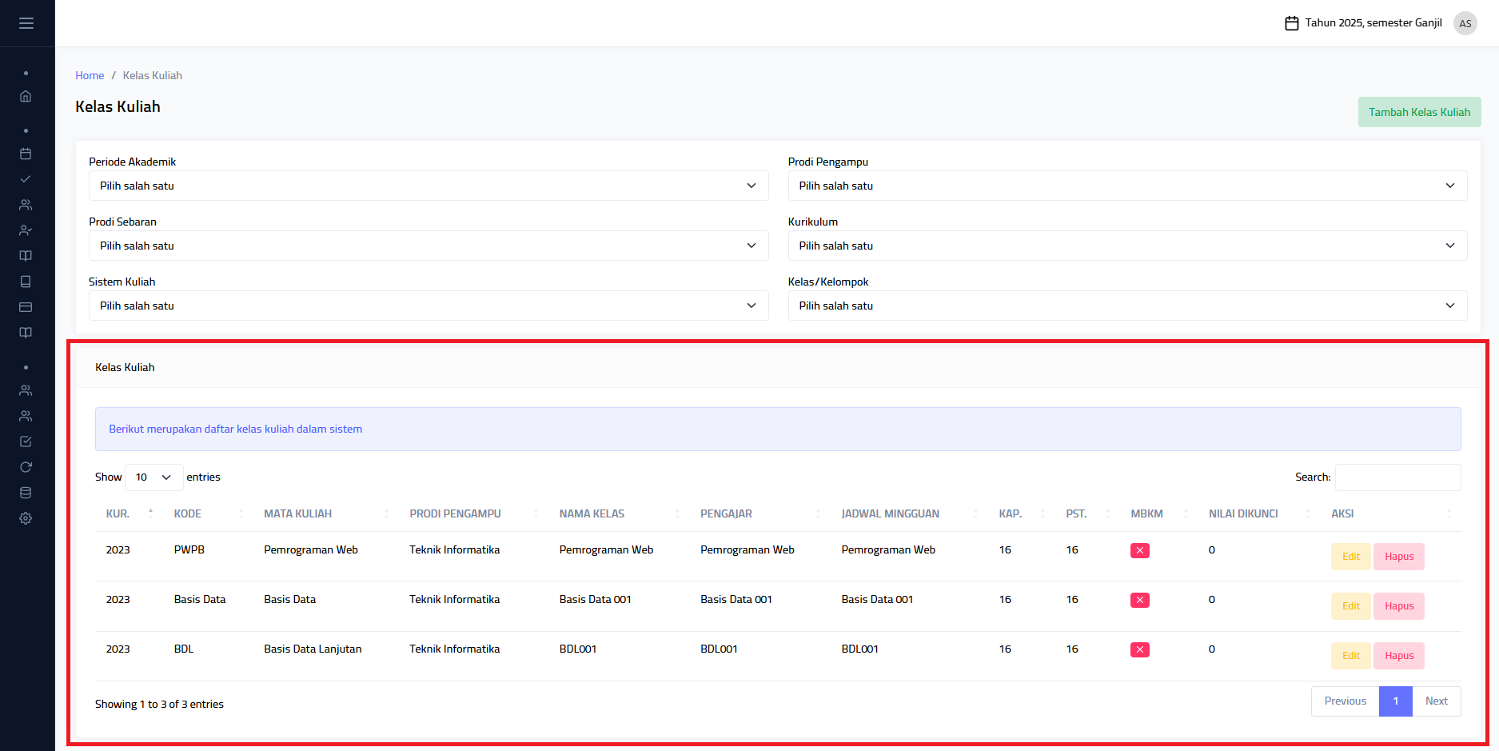Focus the table Search input field
The image size is (1499, 751).
[1397, 477]
